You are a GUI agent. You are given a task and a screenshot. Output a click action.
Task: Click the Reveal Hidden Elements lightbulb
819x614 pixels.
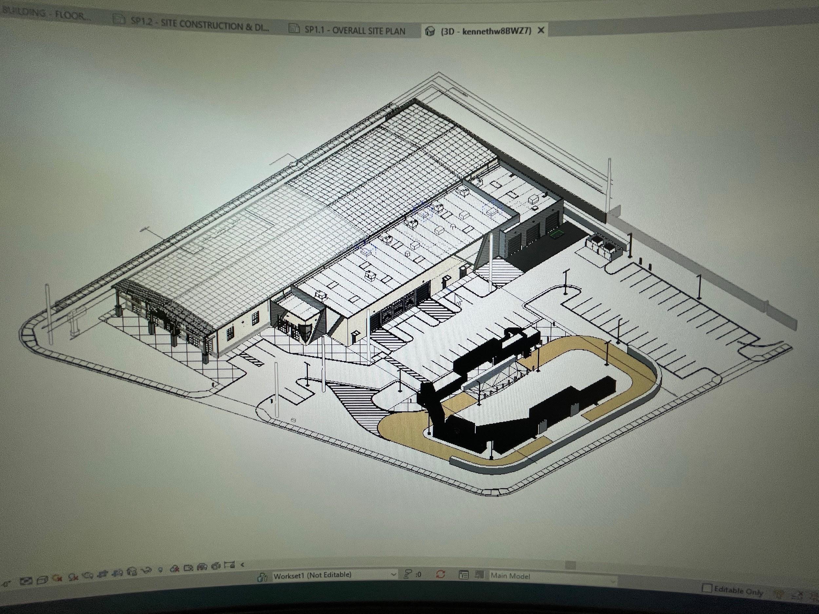[160, 569]
